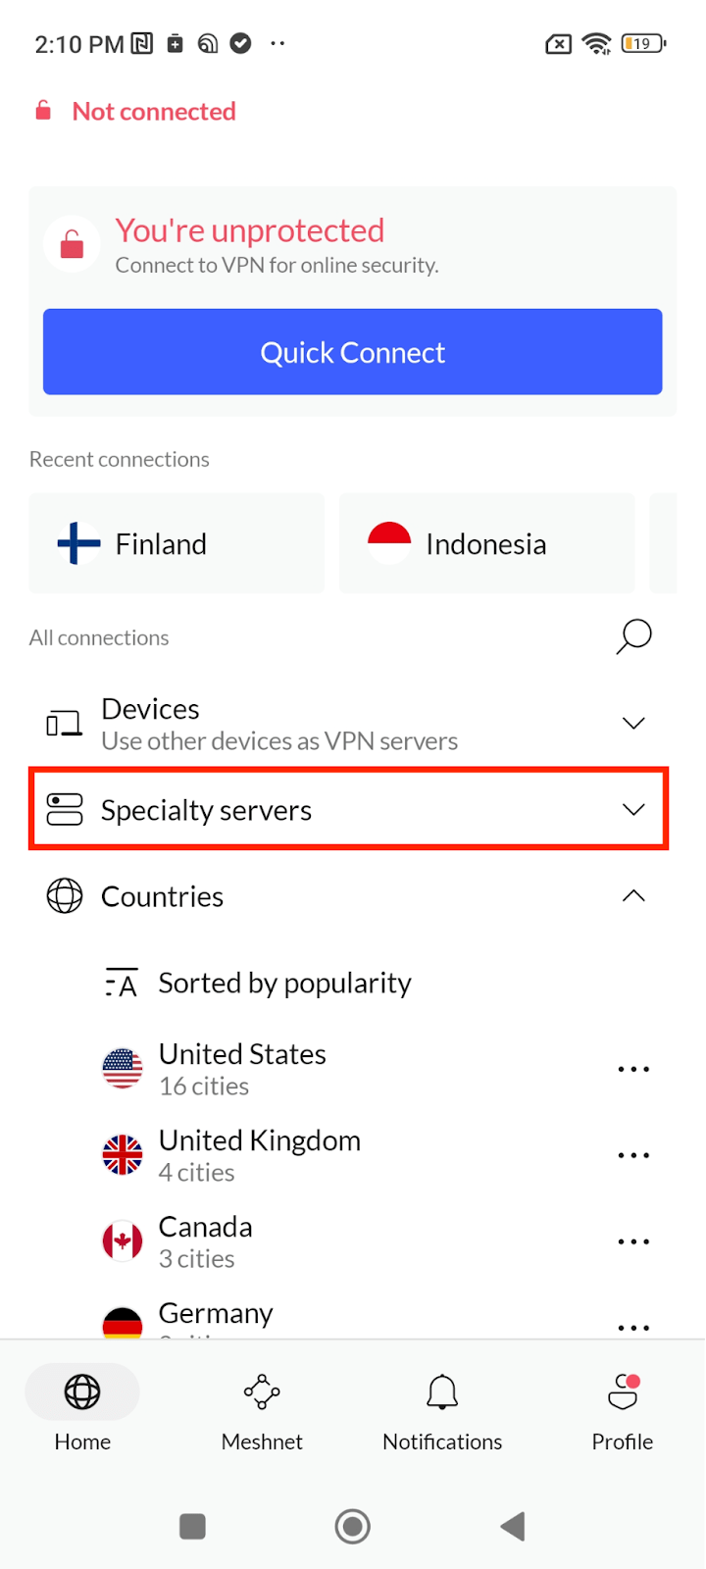706x1569 pixels.
Task: Select the Devices icon with VPN server label
Action: (x=63, y=722)
